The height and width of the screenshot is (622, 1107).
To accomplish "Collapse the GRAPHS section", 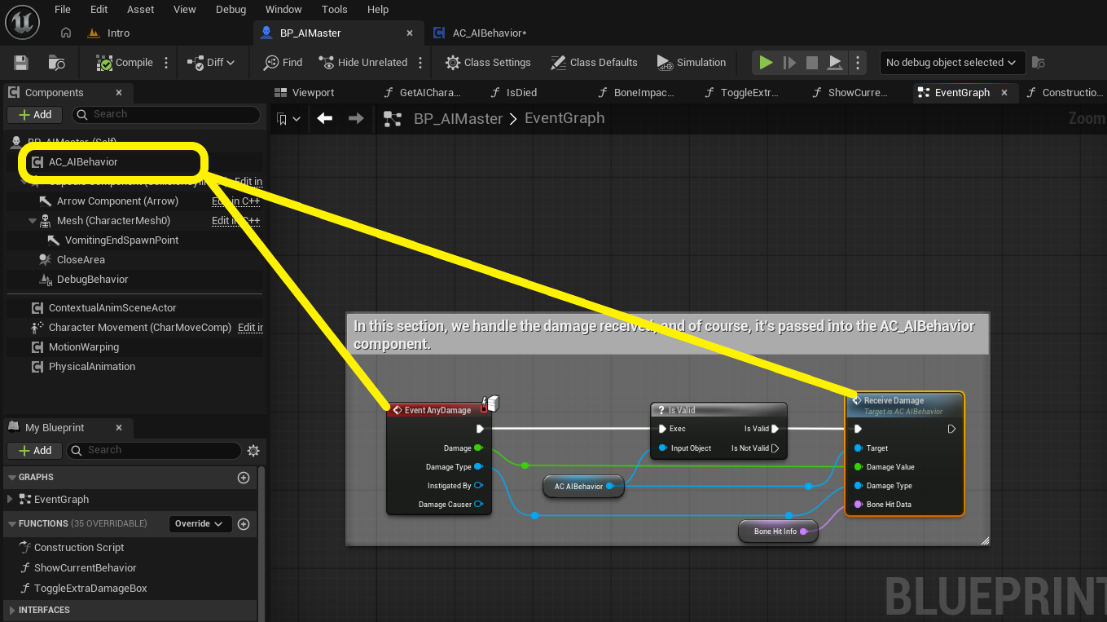I will click(12, 478).
